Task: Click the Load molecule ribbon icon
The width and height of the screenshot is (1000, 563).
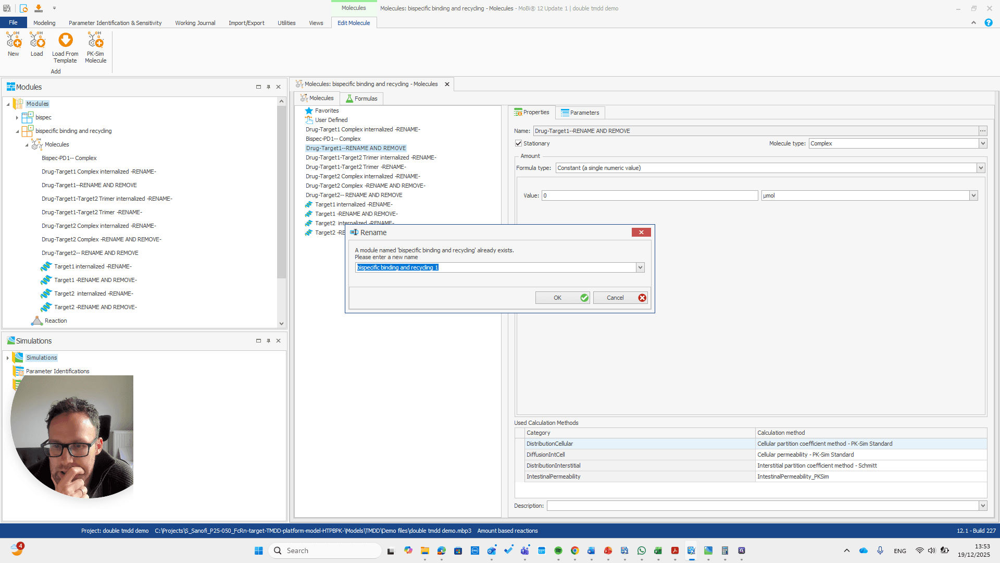Action: click(37, 40)
